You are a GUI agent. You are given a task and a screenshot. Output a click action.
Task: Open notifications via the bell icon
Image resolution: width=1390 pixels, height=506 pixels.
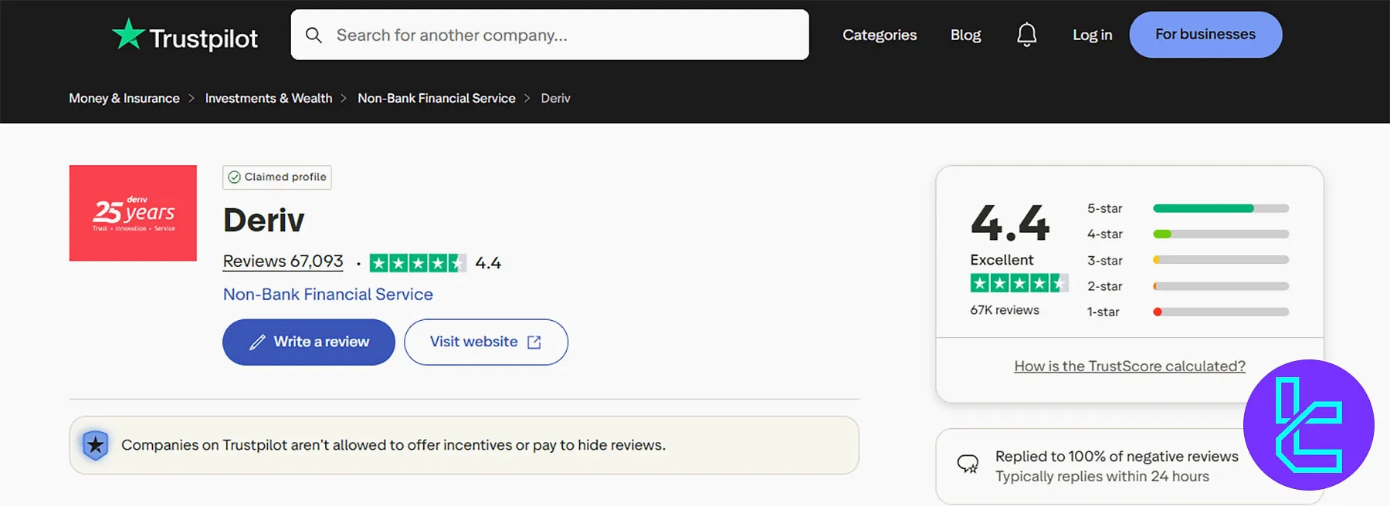(1026, 34)
